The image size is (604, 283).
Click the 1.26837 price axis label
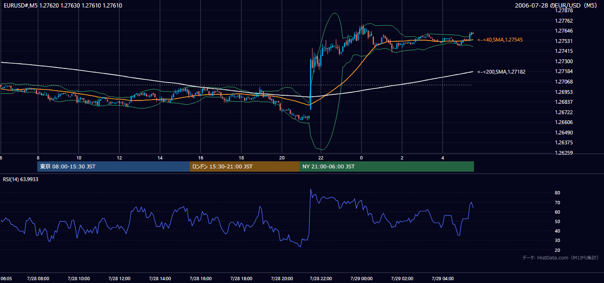coord(563,102)
